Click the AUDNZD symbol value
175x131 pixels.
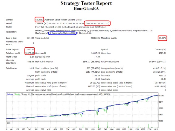point(39,20)
